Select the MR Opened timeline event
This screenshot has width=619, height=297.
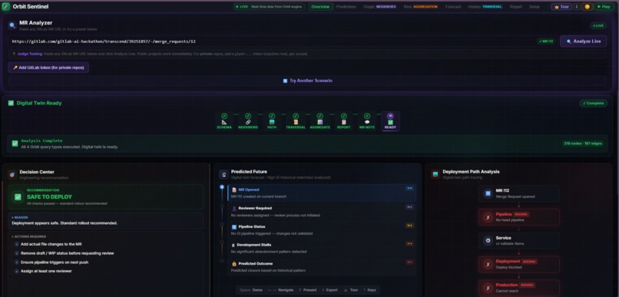[321, 193]
